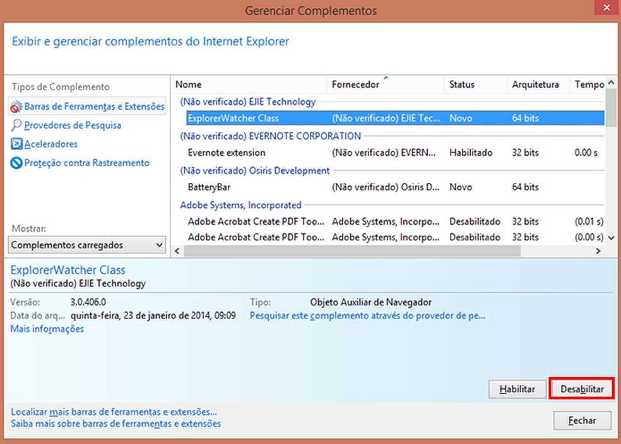
Task: Select the ExplorerWatcher Class row
Action: (x=395, y=118)
